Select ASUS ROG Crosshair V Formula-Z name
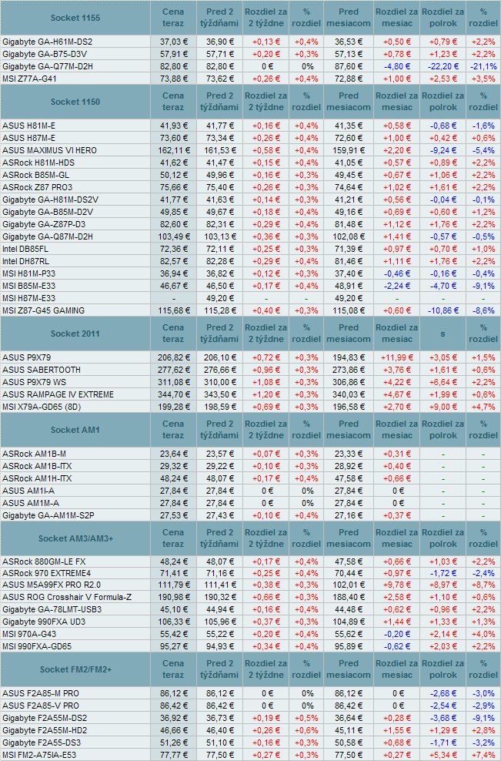Viewport: 501px width, 761px height. [67, 598]
